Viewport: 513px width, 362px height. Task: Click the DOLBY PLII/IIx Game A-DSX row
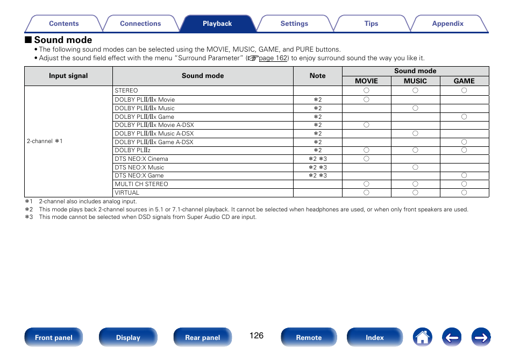(x=203, y=142)
